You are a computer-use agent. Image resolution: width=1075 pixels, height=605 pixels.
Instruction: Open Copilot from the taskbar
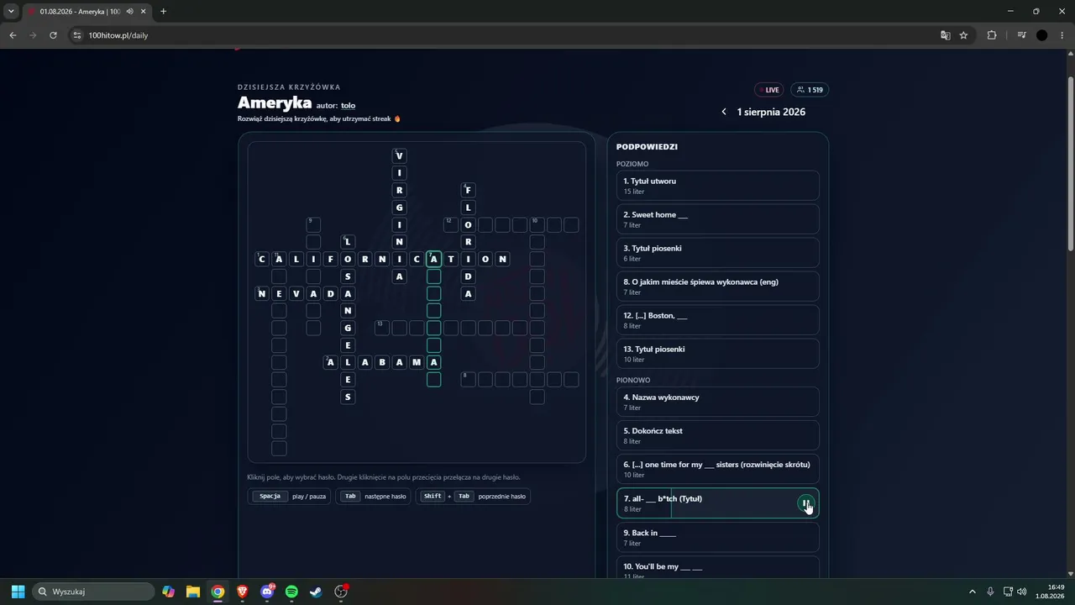168,592
